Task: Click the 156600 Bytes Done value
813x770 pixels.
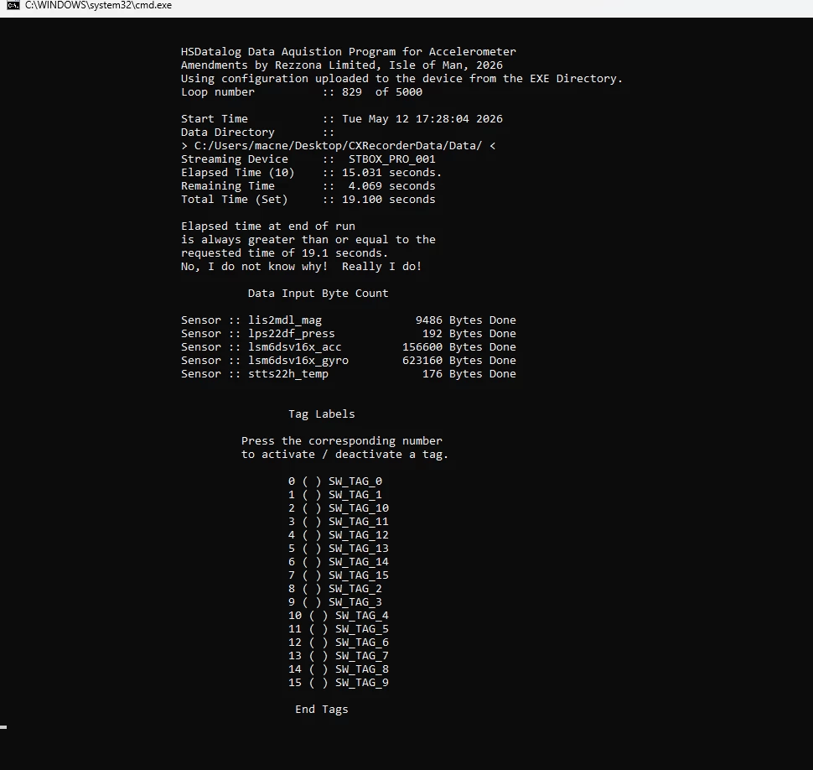Action: click(x=459, y=347)
